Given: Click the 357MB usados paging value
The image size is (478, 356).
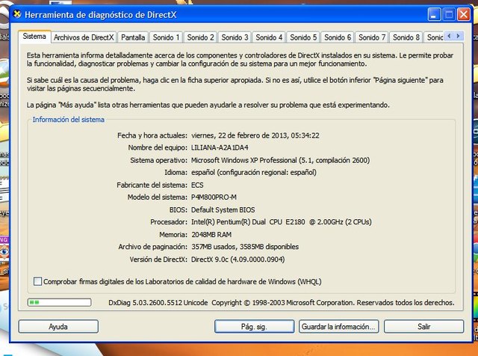Looking at the screenshot, I should [x=245, y=247].
